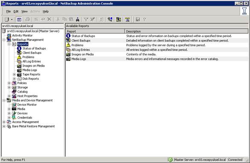Viewport: 250px width, 163px height.
Task: Expand the Devices node
Action: tap(9, 114)
